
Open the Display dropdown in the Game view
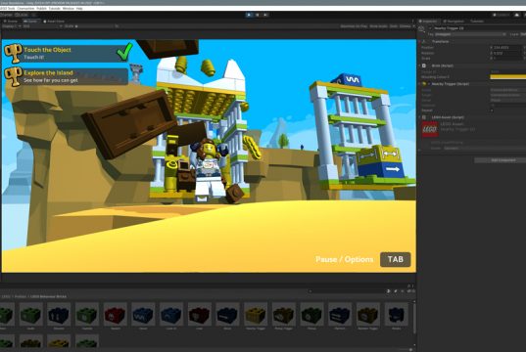[x=12, y=26]
